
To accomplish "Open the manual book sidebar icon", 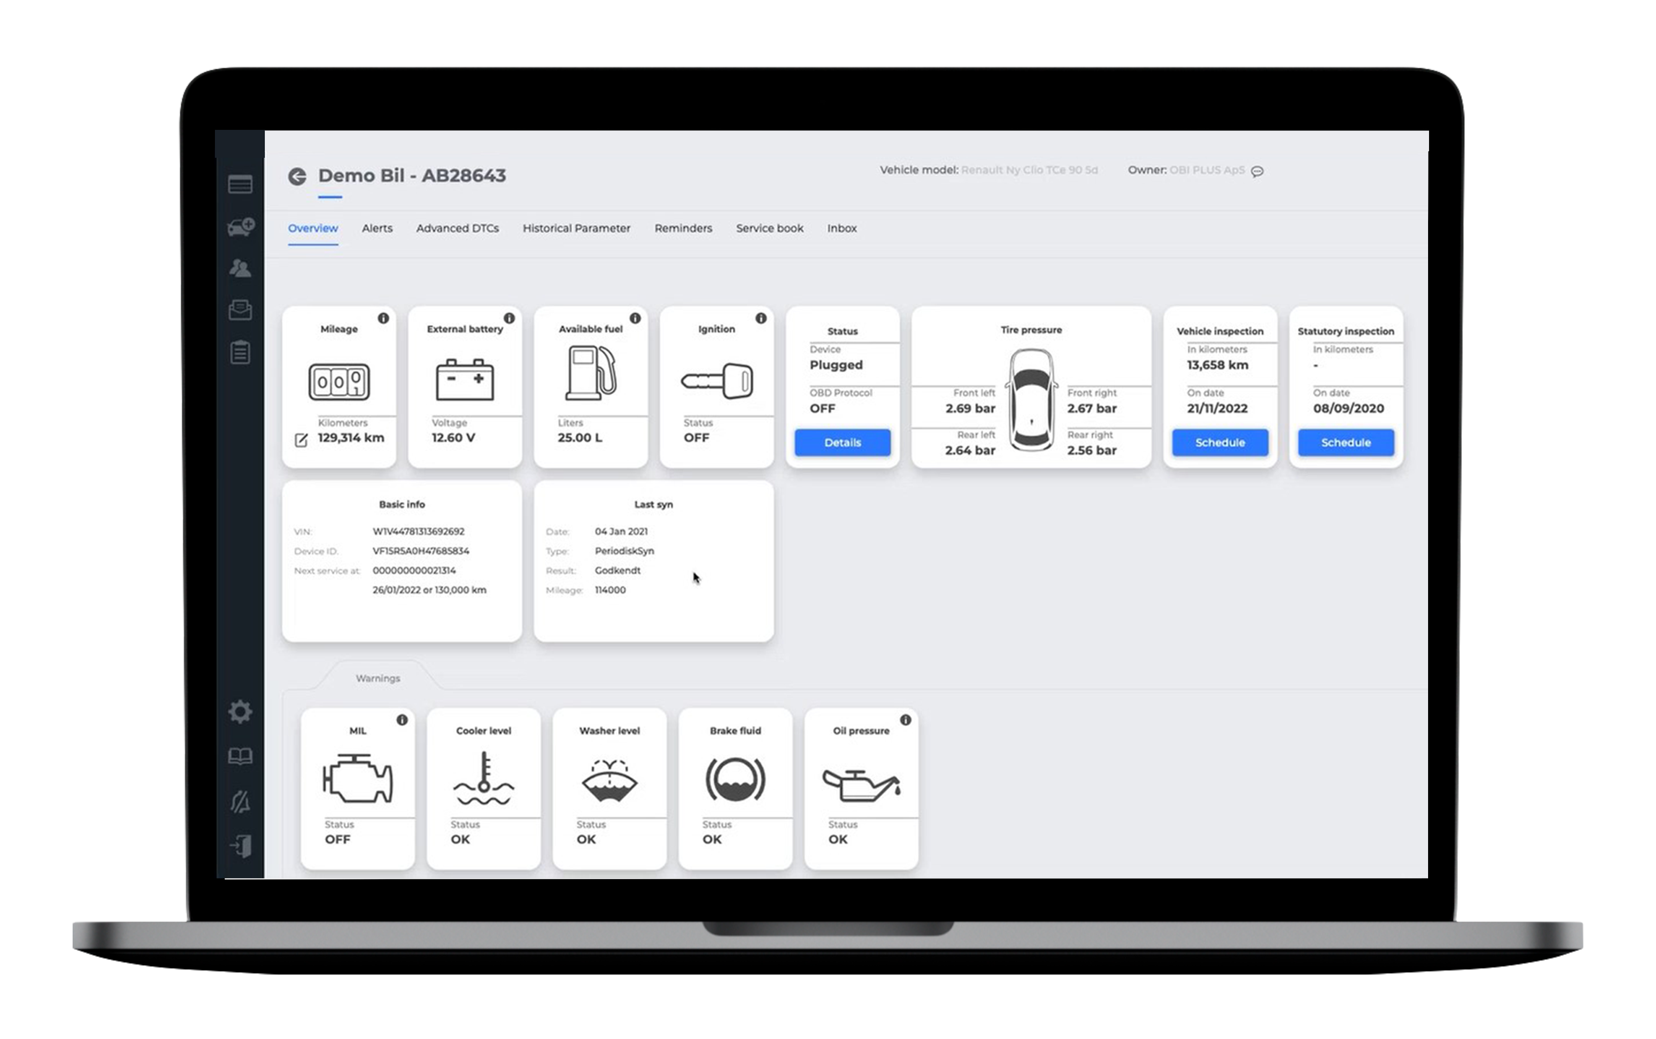I will [240, 757].
